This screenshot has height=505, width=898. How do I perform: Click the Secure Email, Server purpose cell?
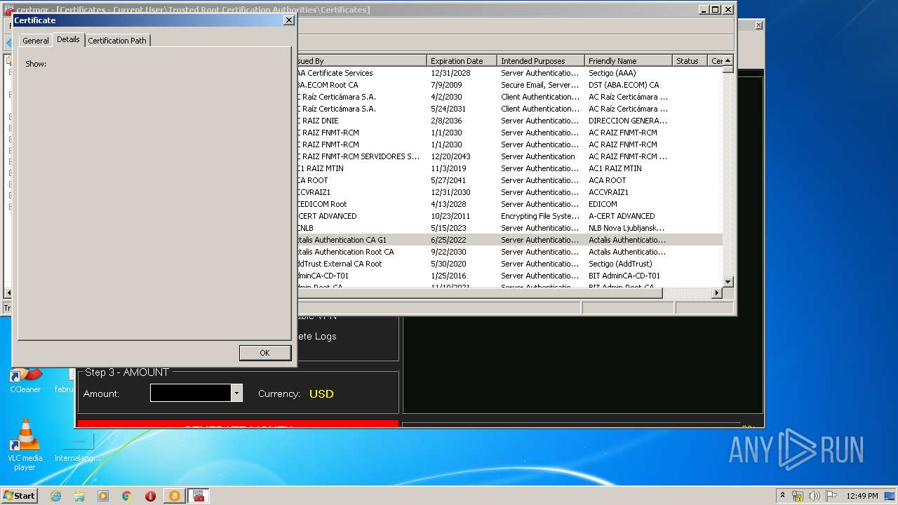click(540, 85)
